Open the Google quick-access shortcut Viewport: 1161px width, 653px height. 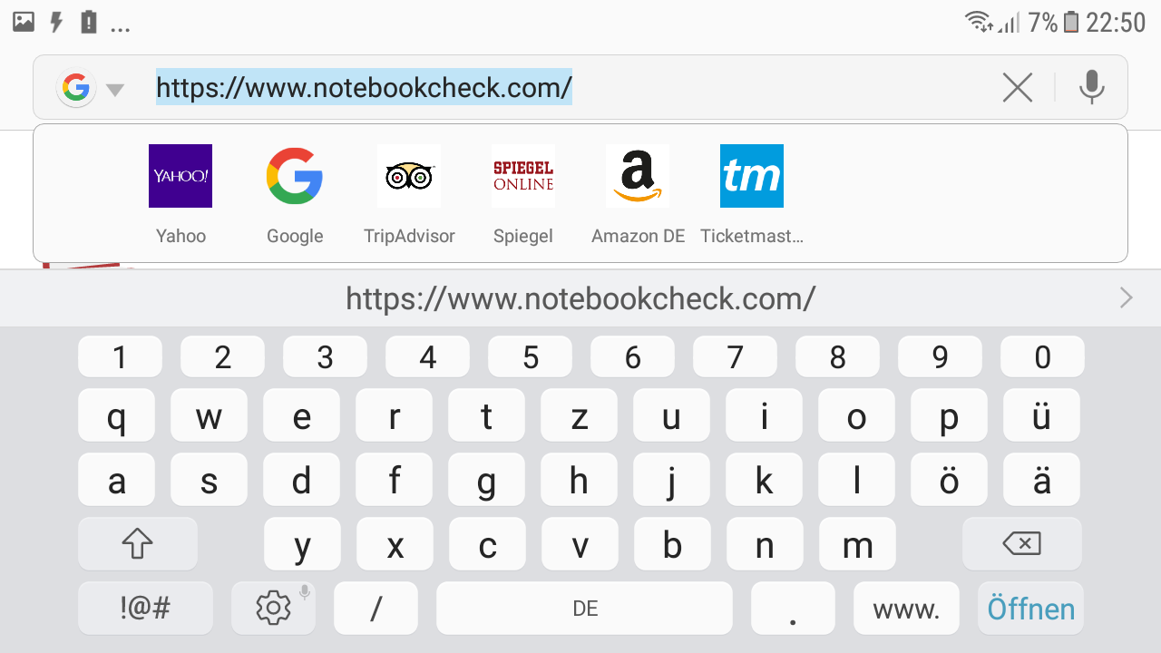coord(295,176)
